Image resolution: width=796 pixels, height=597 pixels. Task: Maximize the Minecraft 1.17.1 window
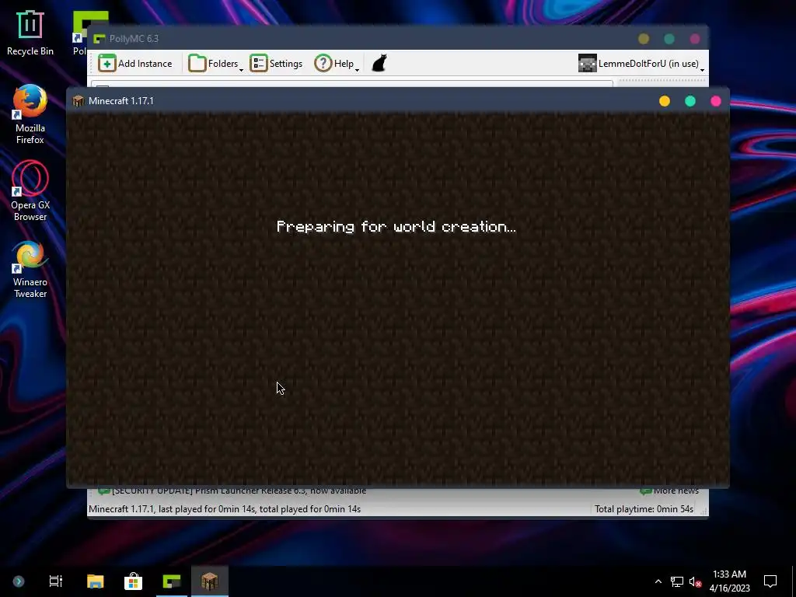(690, 101)
